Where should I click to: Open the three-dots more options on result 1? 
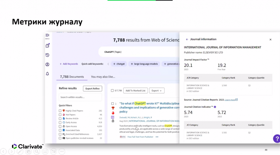[157, 137]
